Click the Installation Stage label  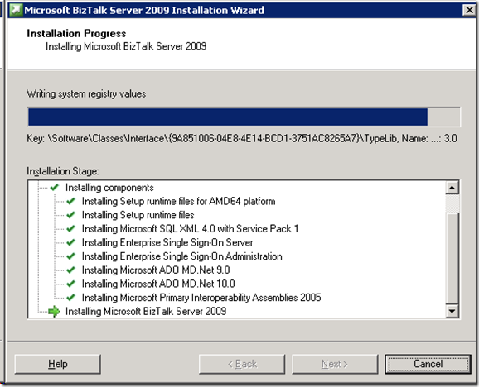63,171
